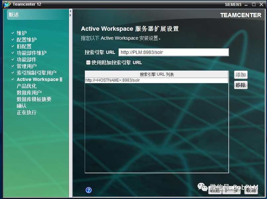Viewport: 267px width, 199px height.
Task: Click the 移除 button
Action: pyautogui.click(x=241, y=85)
